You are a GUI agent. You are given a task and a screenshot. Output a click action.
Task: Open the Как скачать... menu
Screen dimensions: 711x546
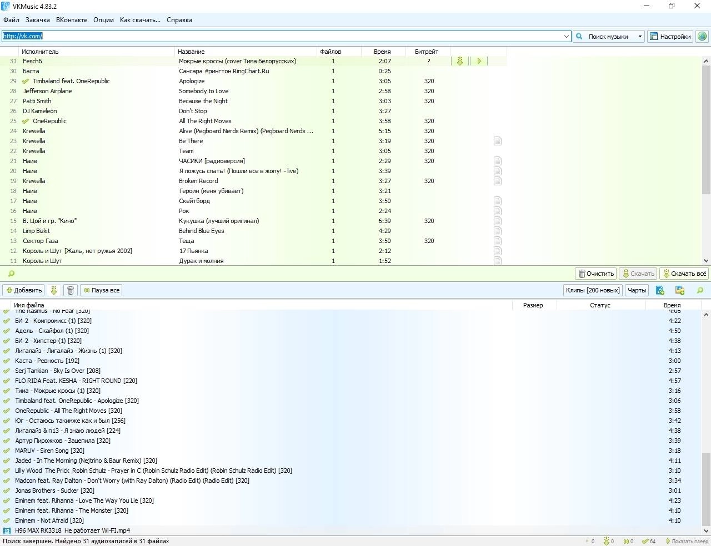[140, 20]
